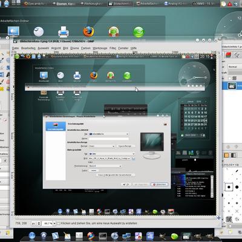Click the blue globe icon in bottom dock
The image size is (242, 242).
(32, 235)
